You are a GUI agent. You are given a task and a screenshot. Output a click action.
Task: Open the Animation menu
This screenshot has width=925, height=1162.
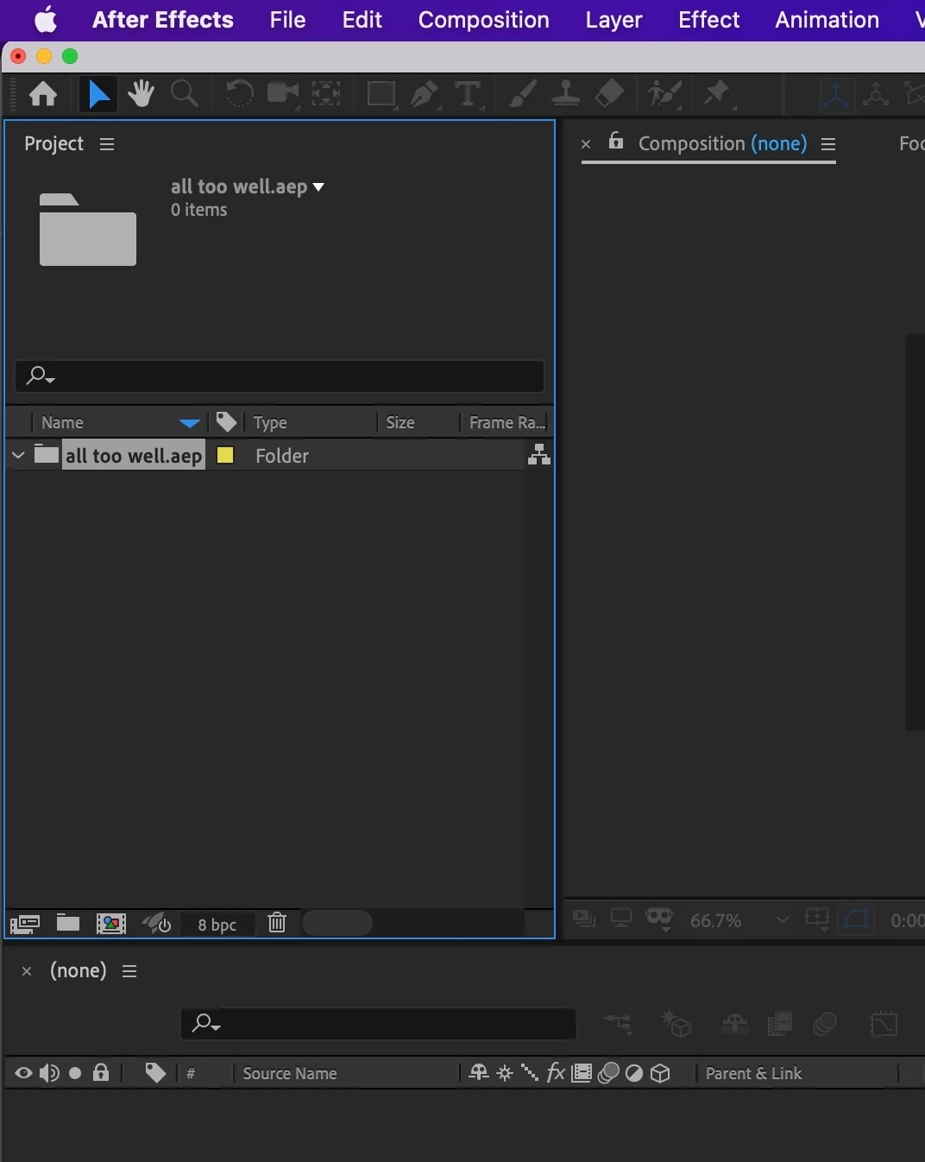coord(827,20)
